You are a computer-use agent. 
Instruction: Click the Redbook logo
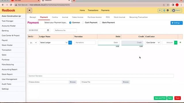pyautogui.click(x=8, y=10)
